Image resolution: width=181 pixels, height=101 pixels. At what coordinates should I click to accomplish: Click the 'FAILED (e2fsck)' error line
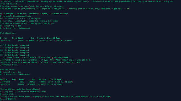(8, 99)
